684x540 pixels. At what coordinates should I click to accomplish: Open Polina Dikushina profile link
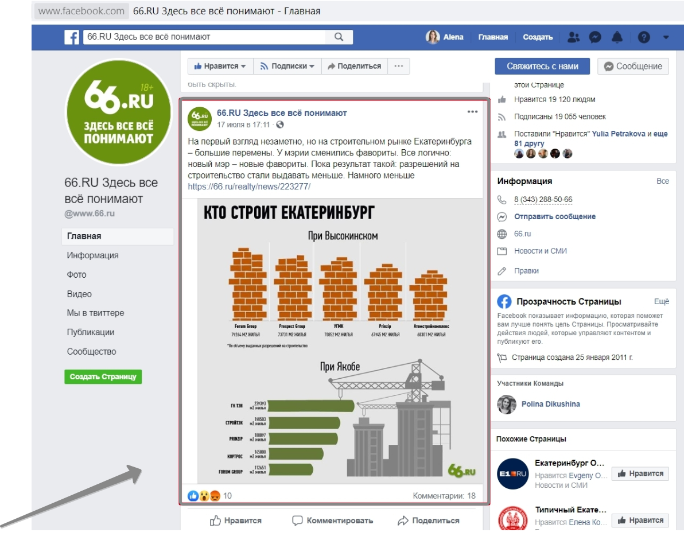tap(550, 405)
